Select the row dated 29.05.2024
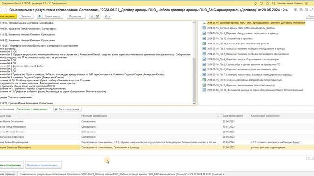 click(x=157, y=142)
